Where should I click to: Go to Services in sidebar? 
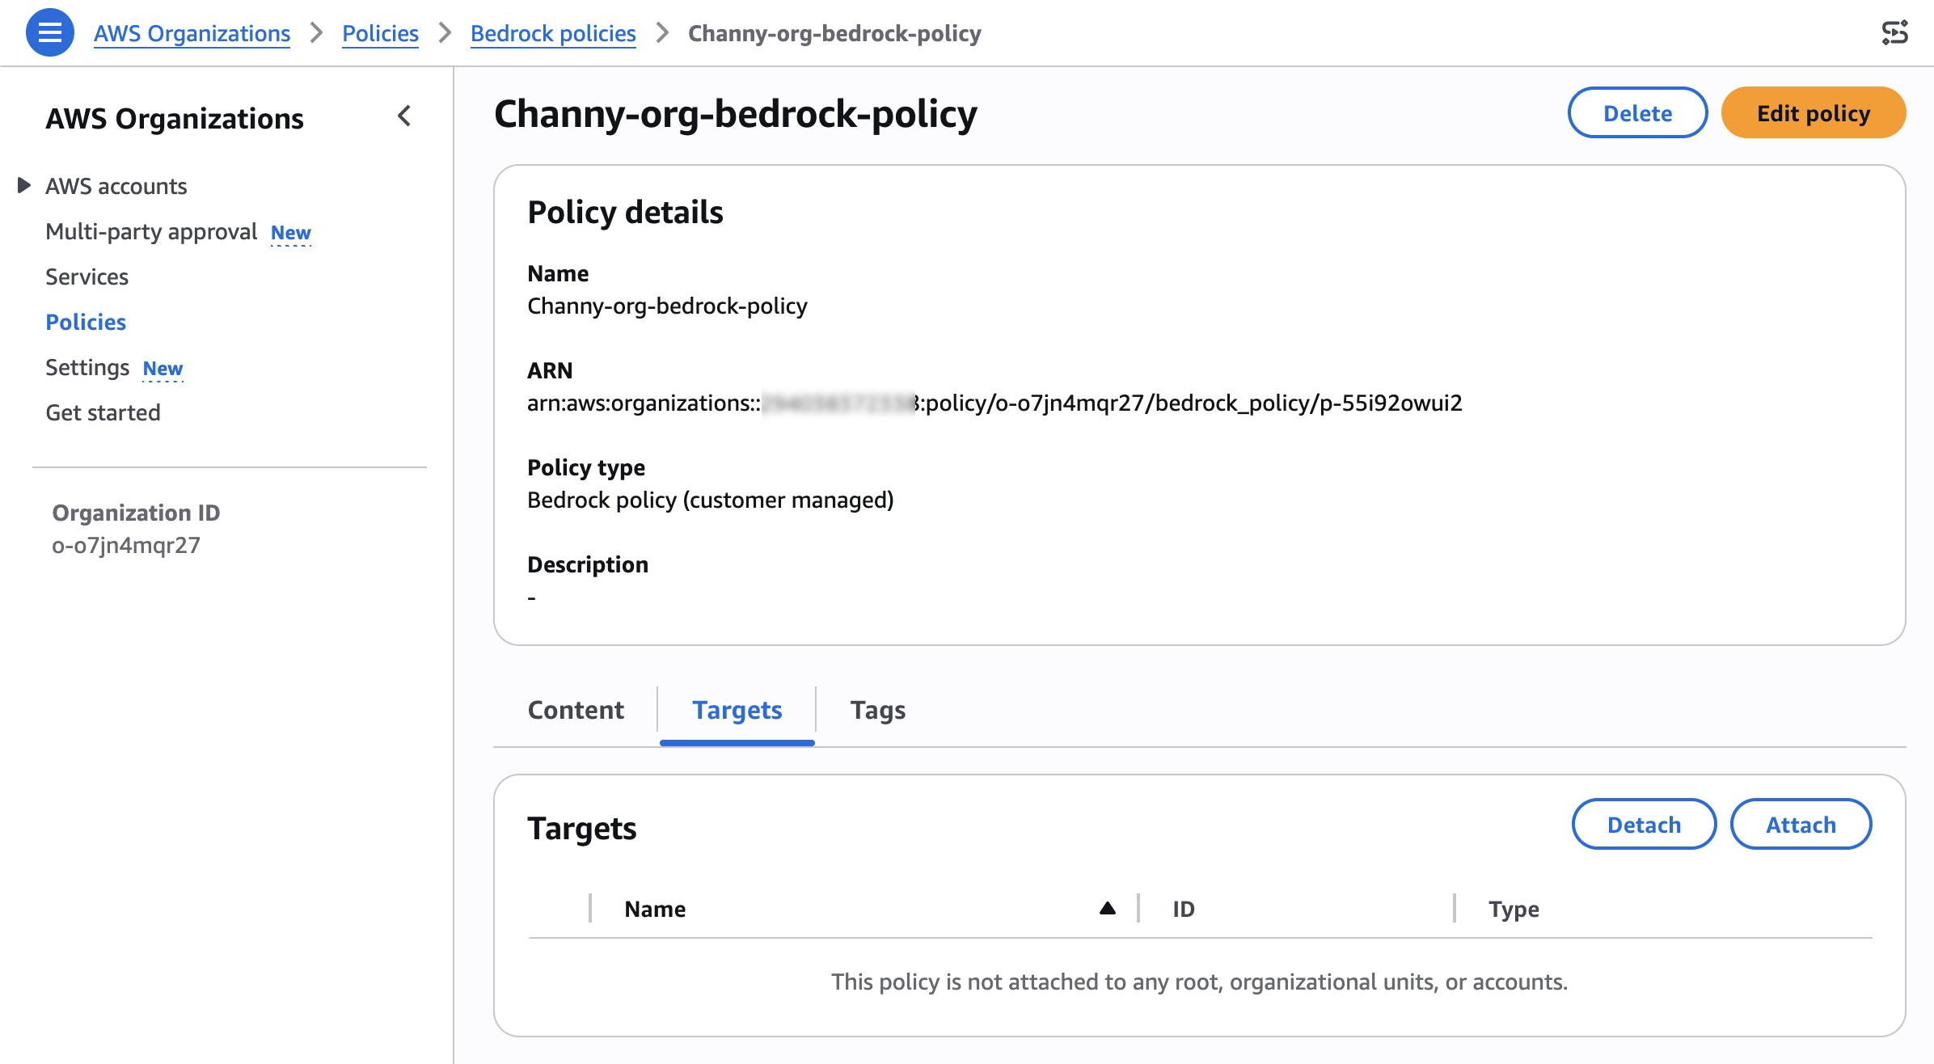coord(87,277)
